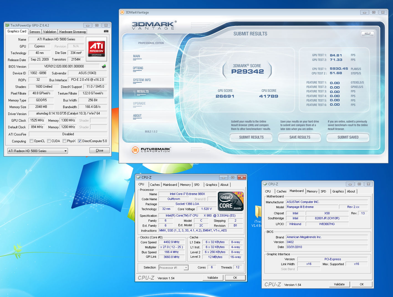Click the Futuremark Corporation logo
Screen dimensions: 393x297
tap(151, 150)
